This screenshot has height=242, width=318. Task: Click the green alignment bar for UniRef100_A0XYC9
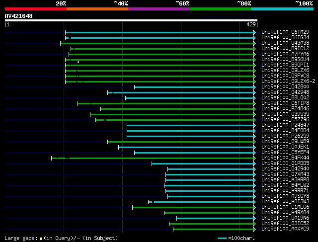(213, 230)
